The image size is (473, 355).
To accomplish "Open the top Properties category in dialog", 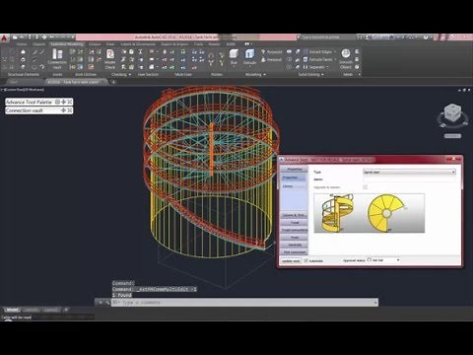I will 295,170.
